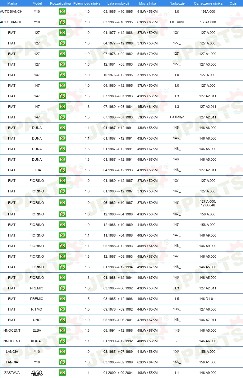Click the 'YUGO TEMPO' model cell
Screen dimensions: 243x378
pos(37,373)
